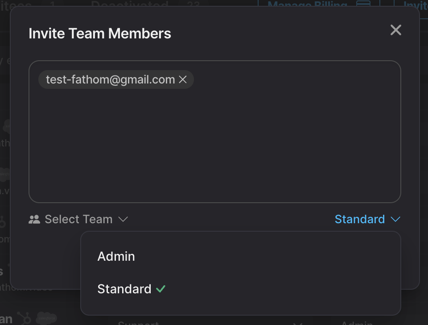This screenshot has width=428, height=325.
Task: Click the credit card icon on Manage Billing
Action: (364, 4)
